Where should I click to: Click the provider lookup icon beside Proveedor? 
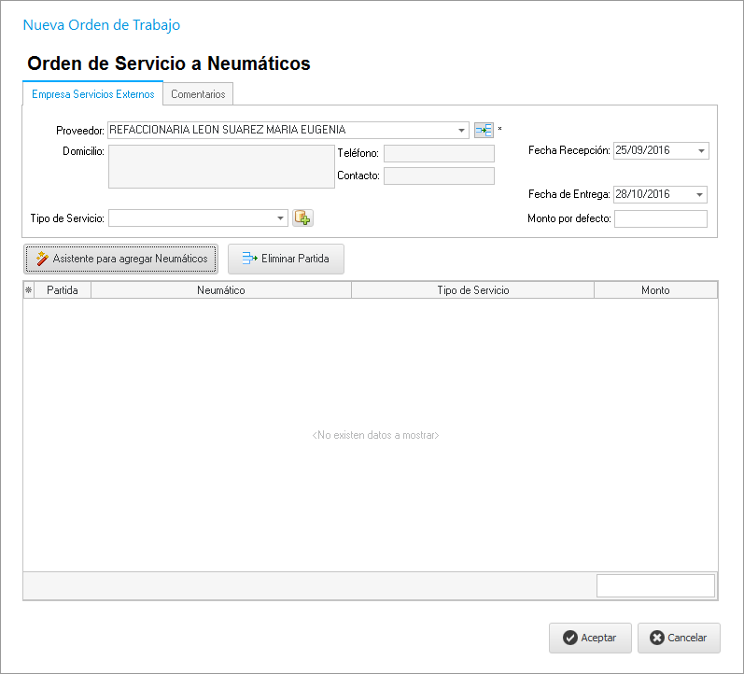(x=484, y=130)
